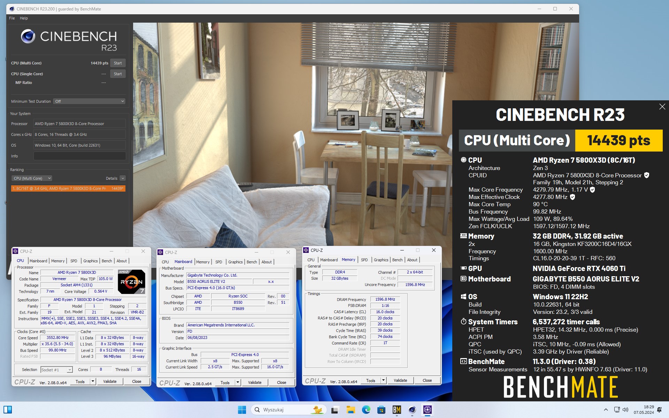The height and width of the screenshot is (418, 669).
Task: Open Graphics tab in right CPU-Z window
Action: (x=381, y=260)
